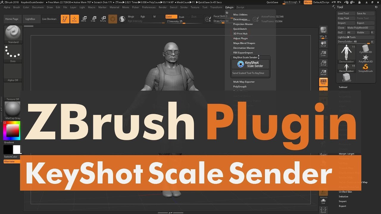Switch to the Rotate transform tool

click(103, 19)
